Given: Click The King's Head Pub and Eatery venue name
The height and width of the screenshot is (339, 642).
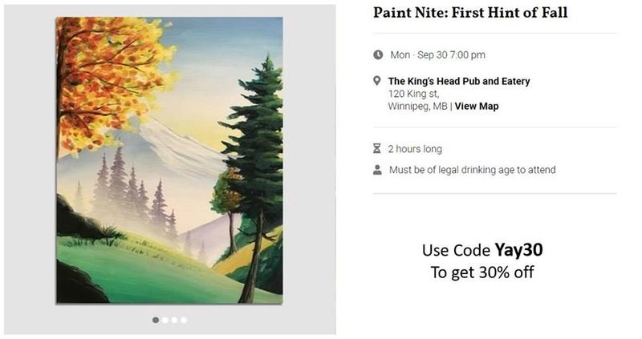Looking at the screenshot, I should (x=459, y=81).
